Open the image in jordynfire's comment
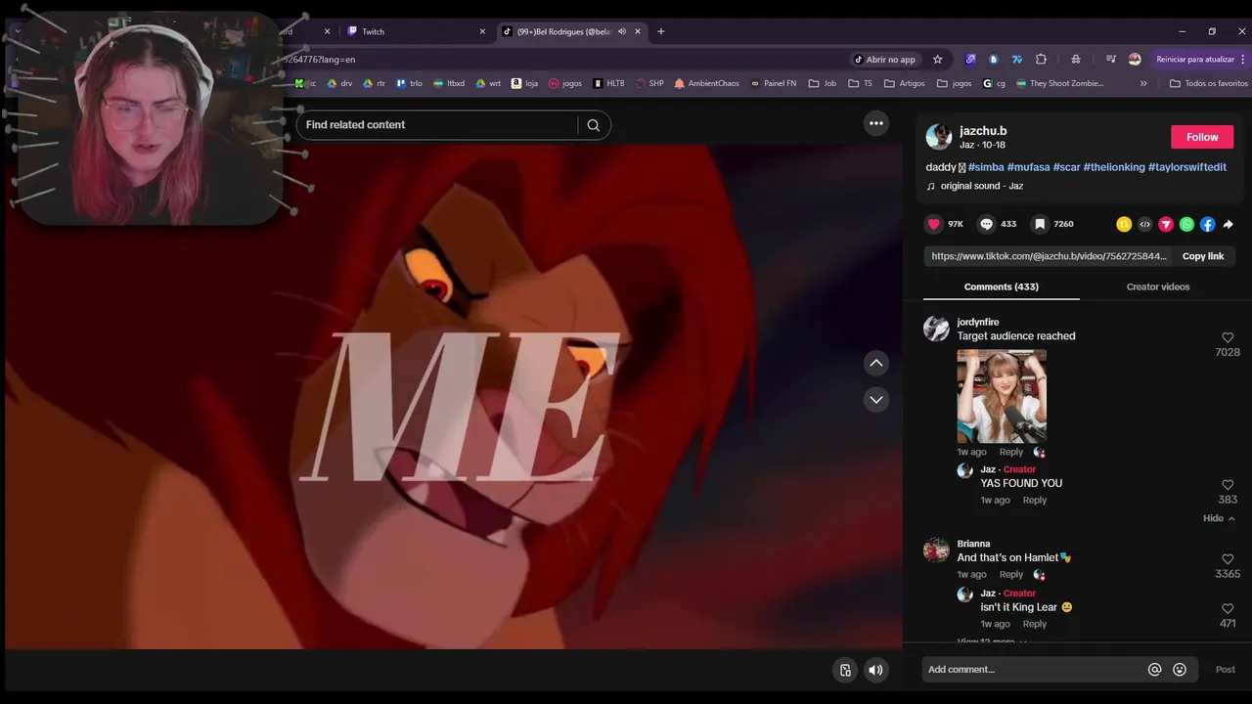Image resolution: width=1252 pixels, height=704 pixels. pos(1002,396)
